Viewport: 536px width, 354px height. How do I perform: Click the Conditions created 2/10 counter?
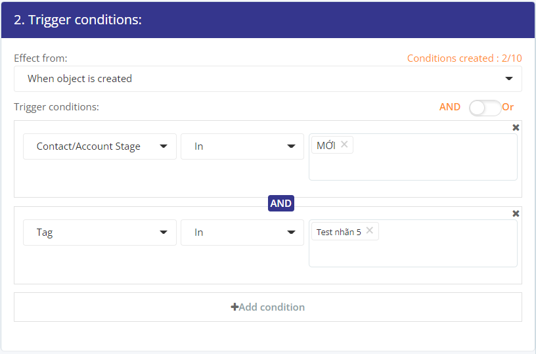pos(464,58)
